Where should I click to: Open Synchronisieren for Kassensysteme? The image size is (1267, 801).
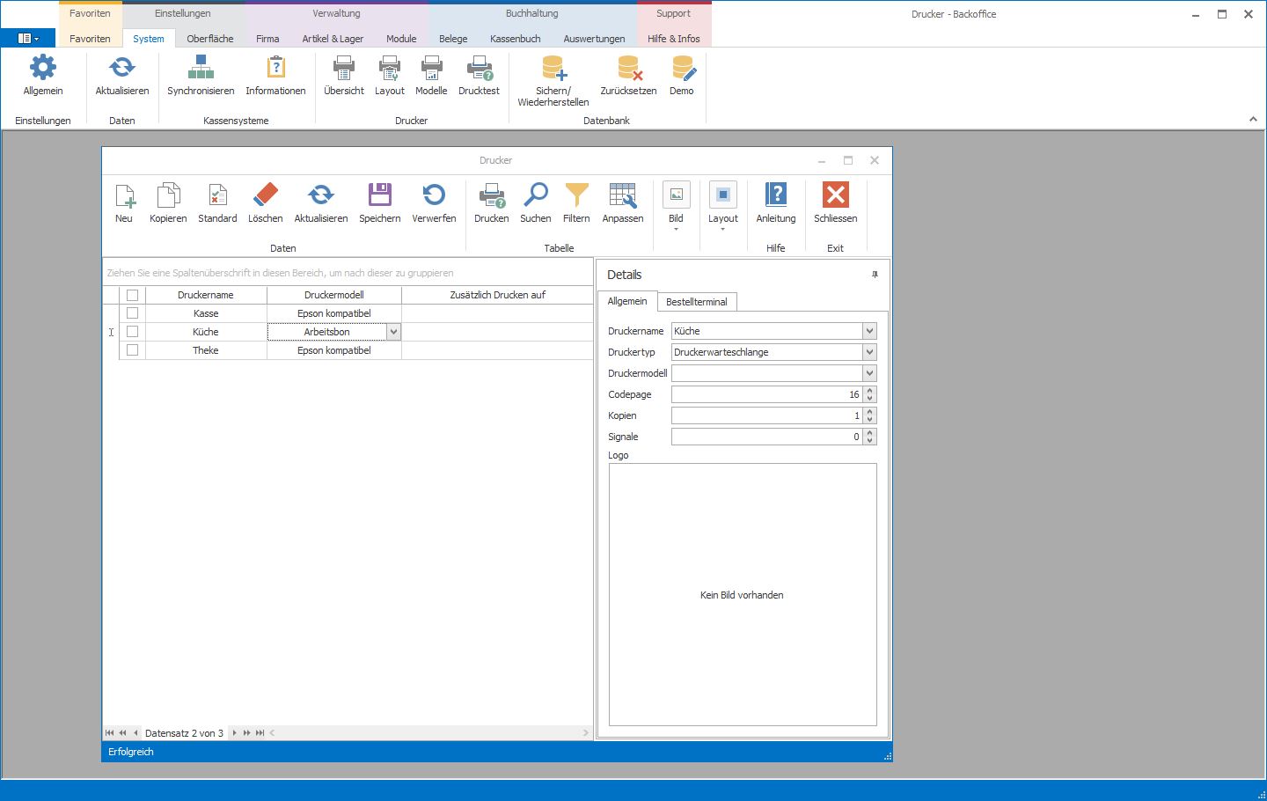coord(201,76)
